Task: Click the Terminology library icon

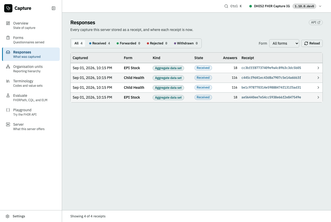Action: [8, 81]
